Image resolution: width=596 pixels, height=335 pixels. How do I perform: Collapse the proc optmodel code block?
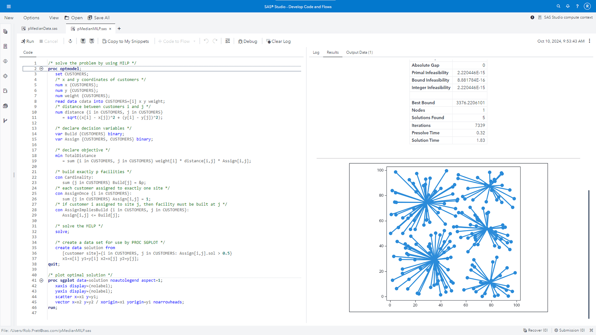tap(41, 68)
